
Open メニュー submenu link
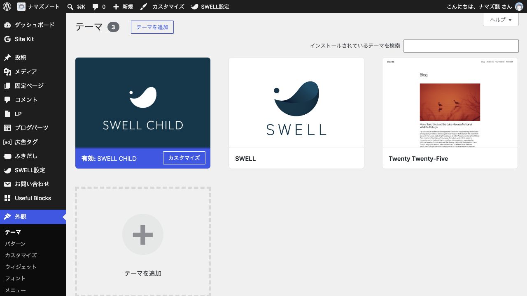[x=15, y=290]
